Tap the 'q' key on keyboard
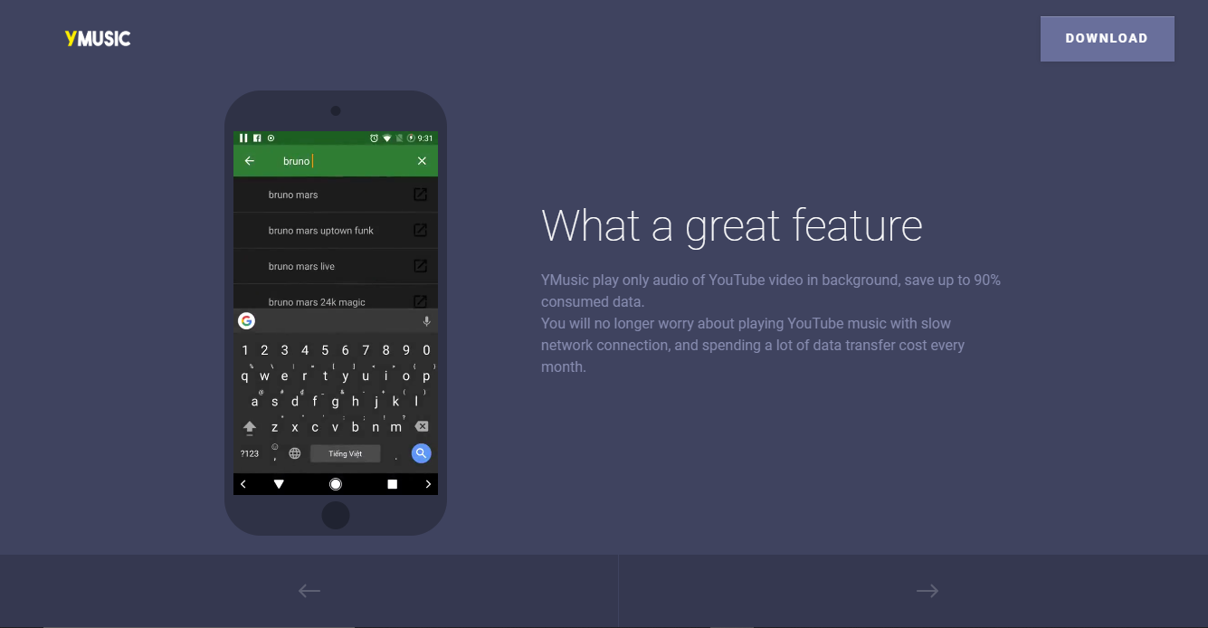Viewport: 1208px width, 628px height. pyautogui.click(x=244, y=376)
